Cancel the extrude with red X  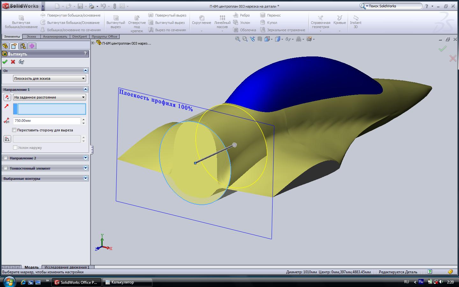tap(13, 62)
